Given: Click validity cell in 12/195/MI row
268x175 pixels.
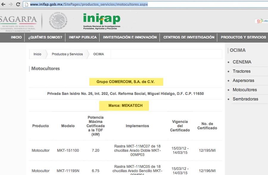Looking at the screenshot, I should pyautogui.click(x=180, y=150).
